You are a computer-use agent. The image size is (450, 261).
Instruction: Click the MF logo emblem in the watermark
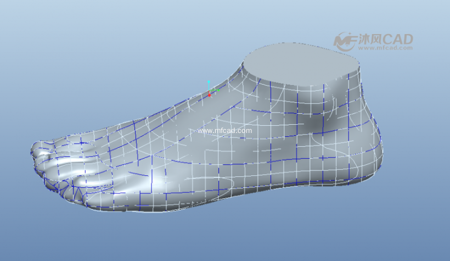coord(345,40)
